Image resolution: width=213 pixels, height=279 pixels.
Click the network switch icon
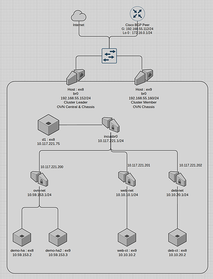click(109, 56)
